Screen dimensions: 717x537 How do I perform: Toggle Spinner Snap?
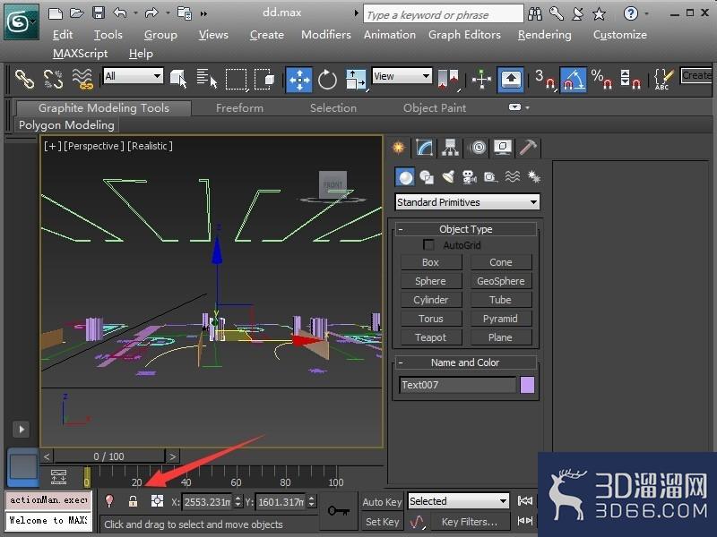pos(630,80)
